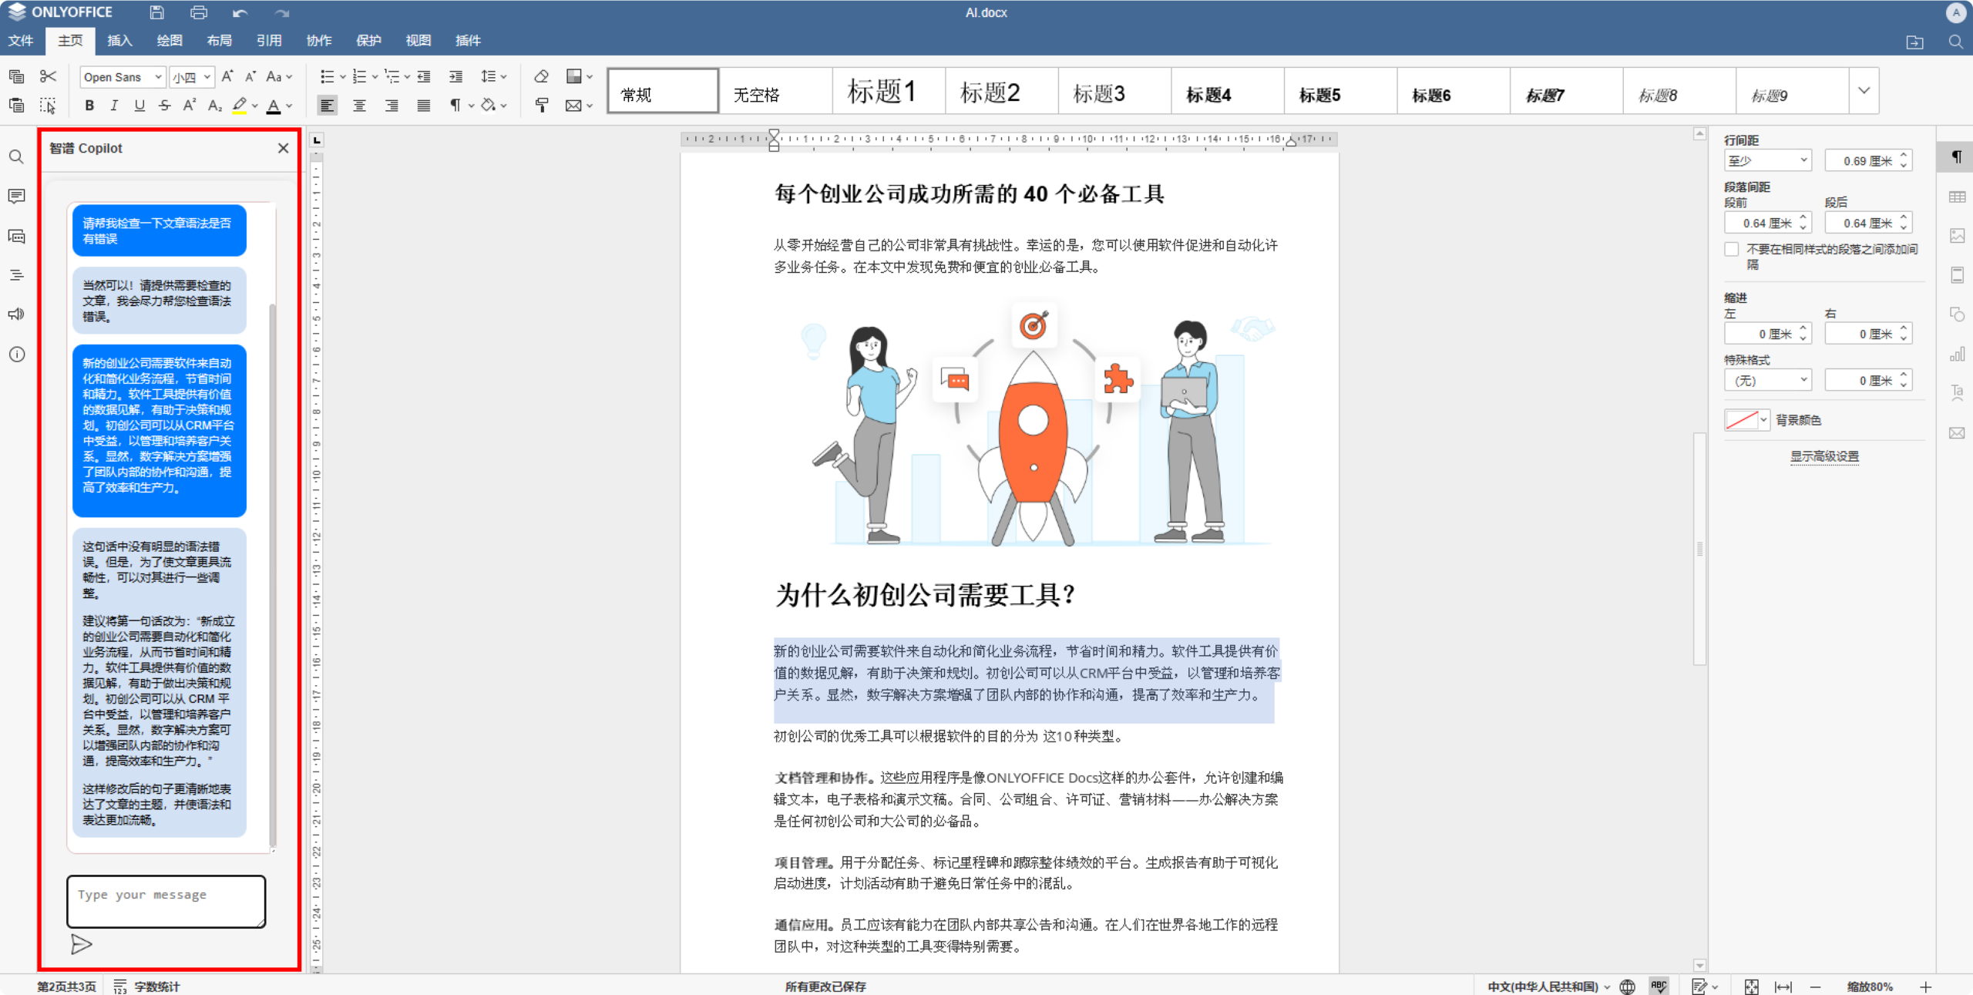Viewport: 1973px width, 995px height.
Task: Toggle subscript formatting
Action: [x=215, y=106]
